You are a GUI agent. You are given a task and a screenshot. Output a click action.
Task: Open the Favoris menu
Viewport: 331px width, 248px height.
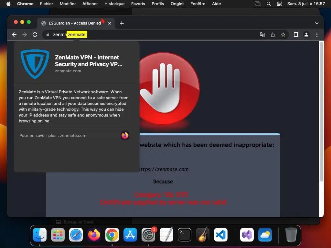(138, 4)
